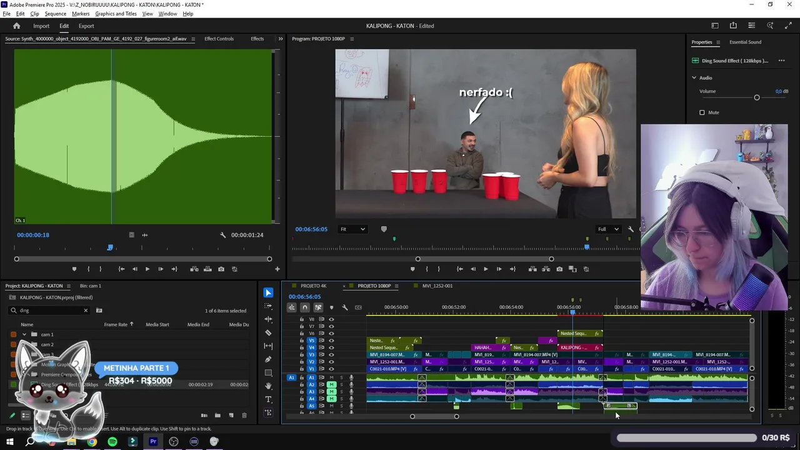Play the Source monitor clip

147,269
